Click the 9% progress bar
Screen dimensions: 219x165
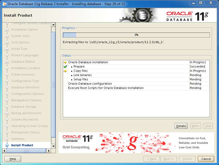click(136, 35)
